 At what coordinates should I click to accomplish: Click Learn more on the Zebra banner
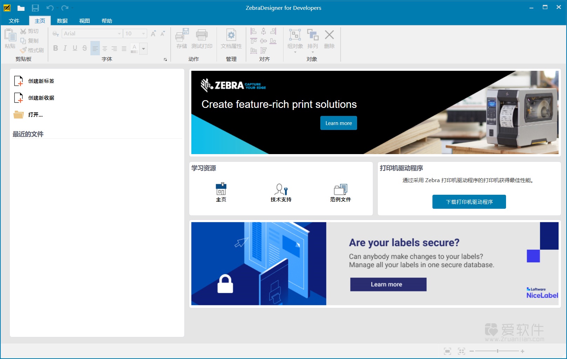pos(338,123)
